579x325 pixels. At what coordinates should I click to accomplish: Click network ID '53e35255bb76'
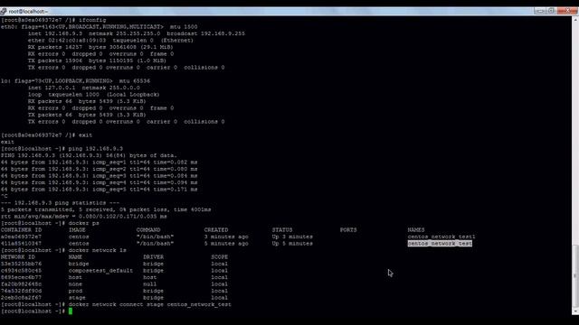point(21,264)
